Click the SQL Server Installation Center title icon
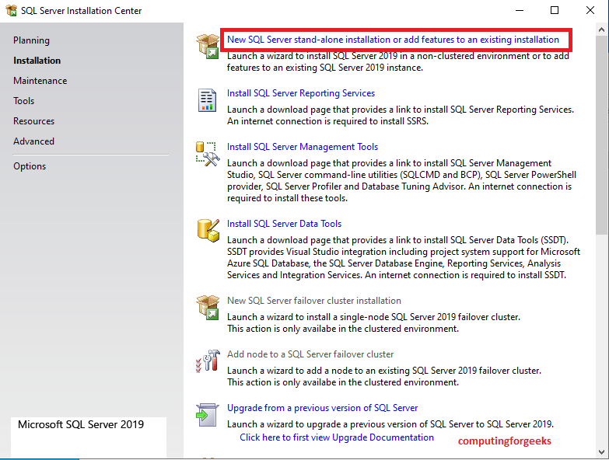Viewport: 609px width, 460px height. click(11, 10)
